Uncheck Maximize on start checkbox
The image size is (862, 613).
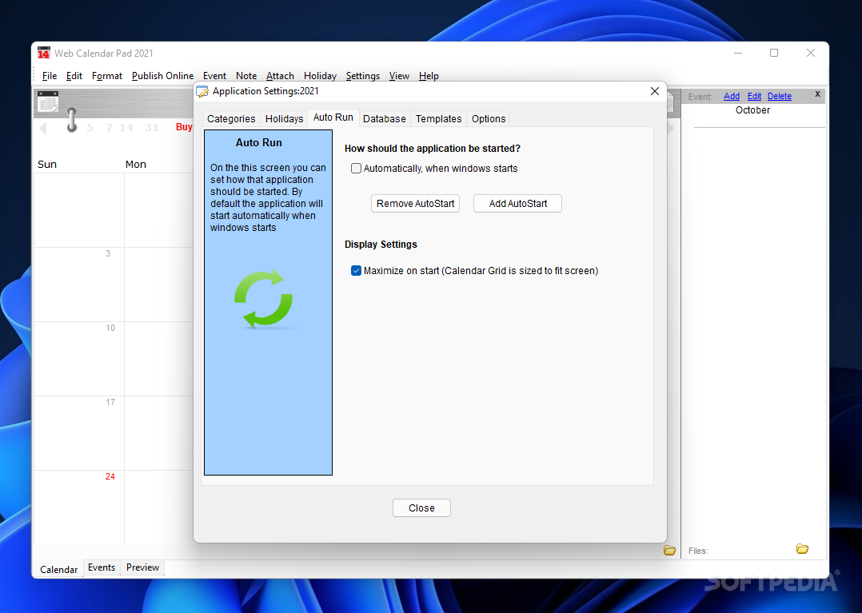(x=357, y=270)
